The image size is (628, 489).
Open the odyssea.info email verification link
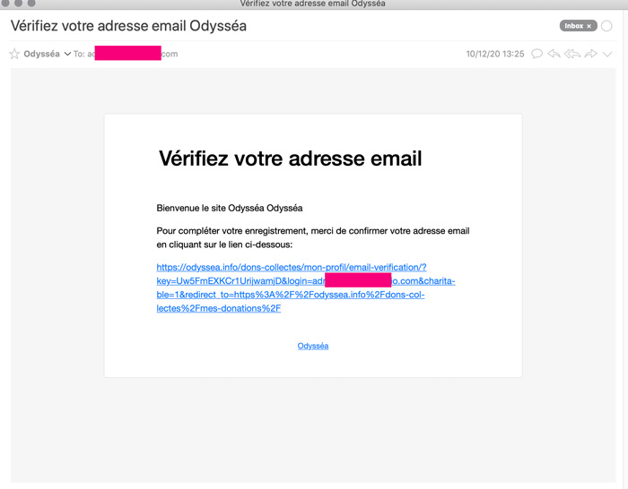pyautogui.click(x=306, y=287)
